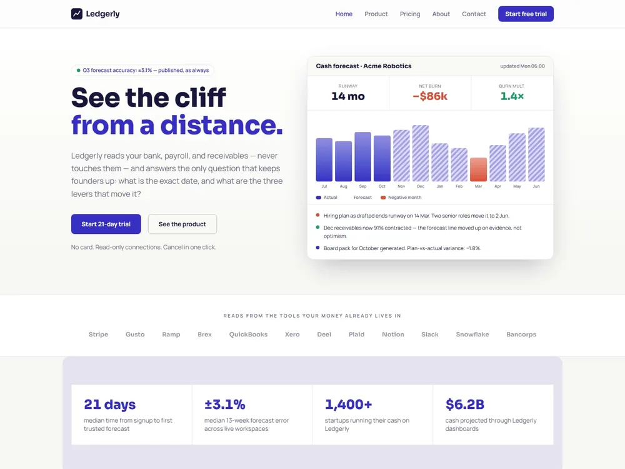
Task: Select the Nov forecast bar
Action: (401, 156)
